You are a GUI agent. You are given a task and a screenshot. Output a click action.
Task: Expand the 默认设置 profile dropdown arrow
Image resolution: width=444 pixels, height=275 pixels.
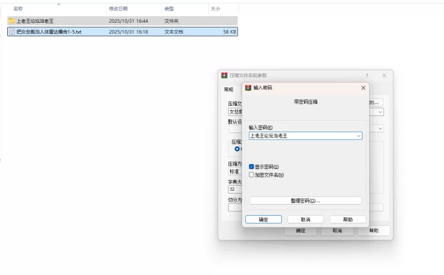tap(380, 128)
